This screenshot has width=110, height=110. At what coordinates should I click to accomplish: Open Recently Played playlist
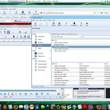42,67
